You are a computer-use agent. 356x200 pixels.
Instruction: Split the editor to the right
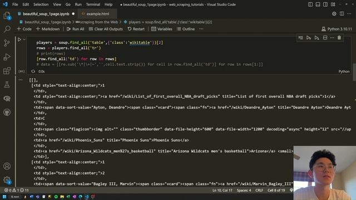click(342, 13)
